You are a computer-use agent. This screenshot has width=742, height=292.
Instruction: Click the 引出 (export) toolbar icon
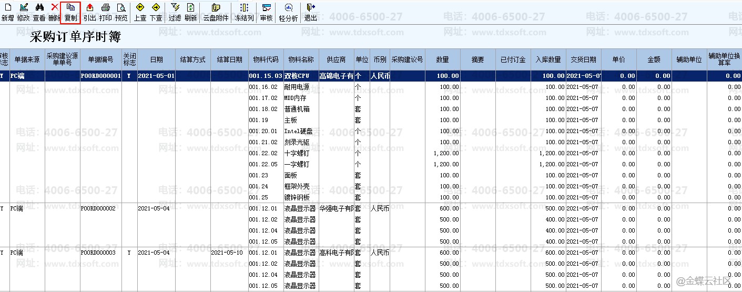tap(90, 12)
